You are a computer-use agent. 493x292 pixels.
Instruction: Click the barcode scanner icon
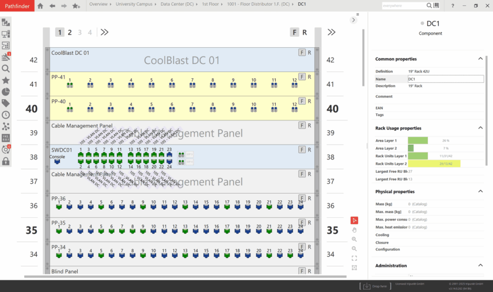pos(436,6)
